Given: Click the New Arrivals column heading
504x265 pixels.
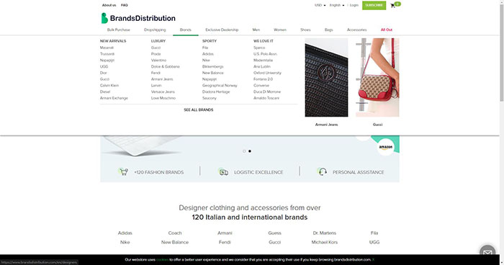Looking at the screenshot, I should click(113, 41).
